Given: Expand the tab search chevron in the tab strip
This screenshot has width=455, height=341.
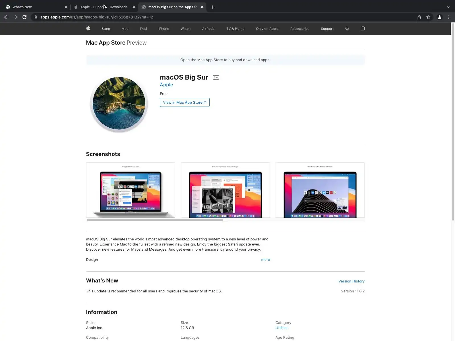Looking at the screenshot, I should (448, 7).
